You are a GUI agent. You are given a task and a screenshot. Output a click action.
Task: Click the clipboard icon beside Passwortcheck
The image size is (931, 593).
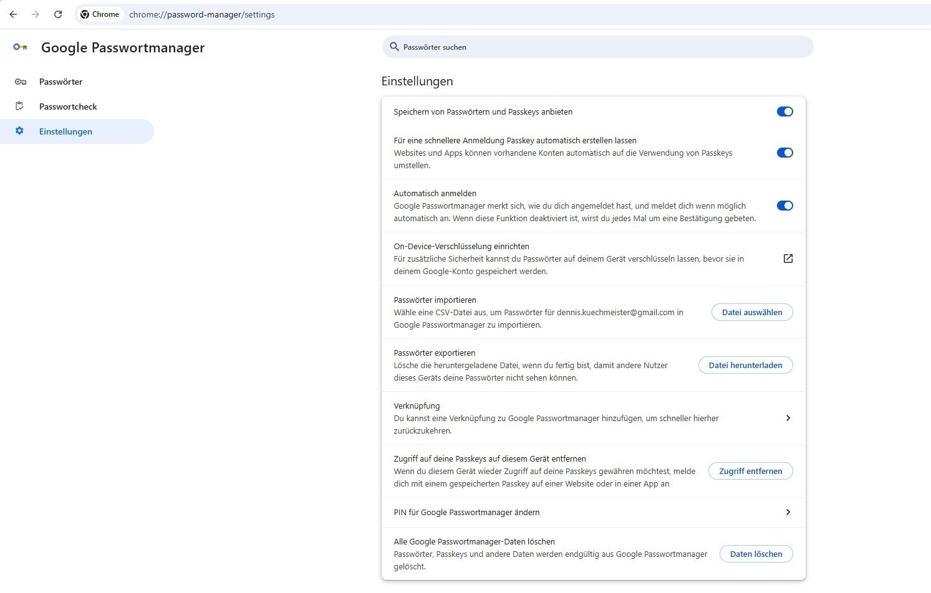[20, 107]
